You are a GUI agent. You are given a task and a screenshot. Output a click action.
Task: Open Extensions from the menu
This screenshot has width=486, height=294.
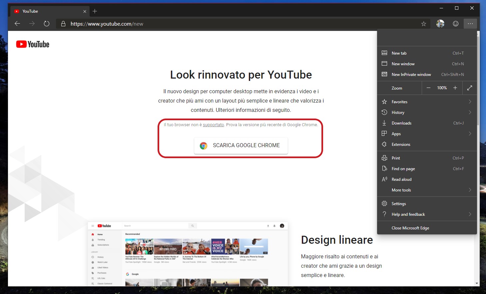coord(427,145)
